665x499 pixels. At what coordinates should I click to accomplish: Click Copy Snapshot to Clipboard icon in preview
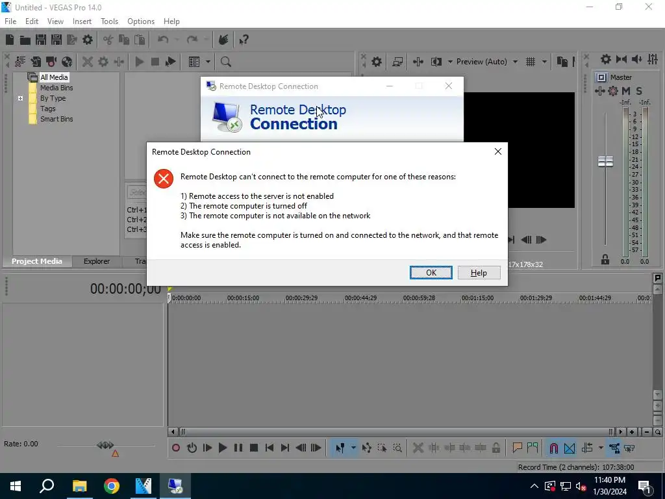562,62
